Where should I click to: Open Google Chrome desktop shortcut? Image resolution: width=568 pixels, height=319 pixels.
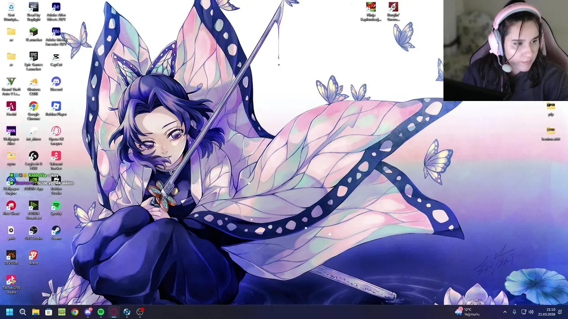click(x=33, y=111)
